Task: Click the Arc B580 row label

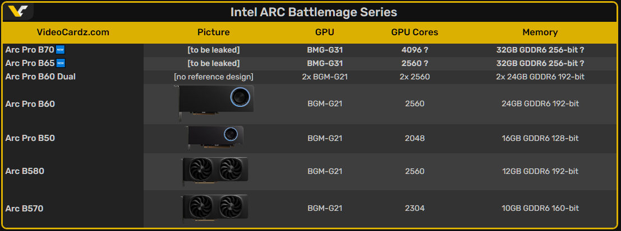Action: point(25,171)
